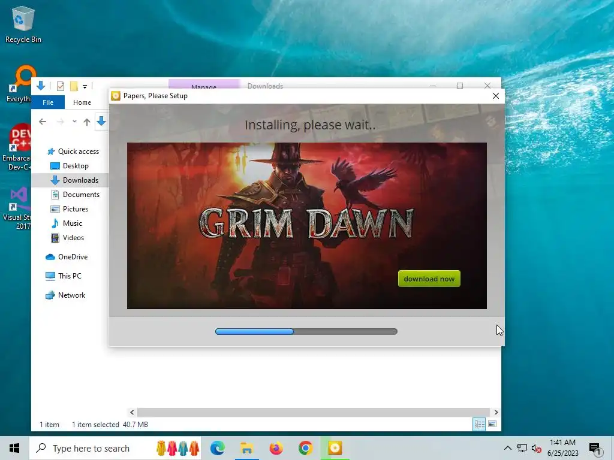Open recent locations dropdown in File Explorer
The image size is (614, 460).
click(x=74, y=122)
